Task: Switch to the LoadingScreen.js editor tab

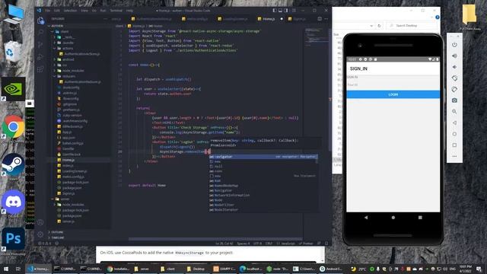Action: [235, 19]
